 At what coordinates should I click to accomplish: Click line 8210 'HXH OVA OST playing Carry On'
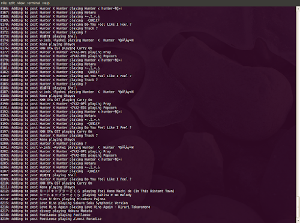66,183
